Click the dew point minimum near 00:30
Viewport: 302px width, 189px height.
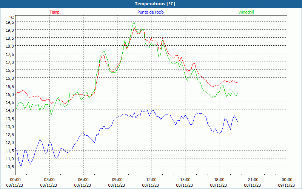(21, 167)
